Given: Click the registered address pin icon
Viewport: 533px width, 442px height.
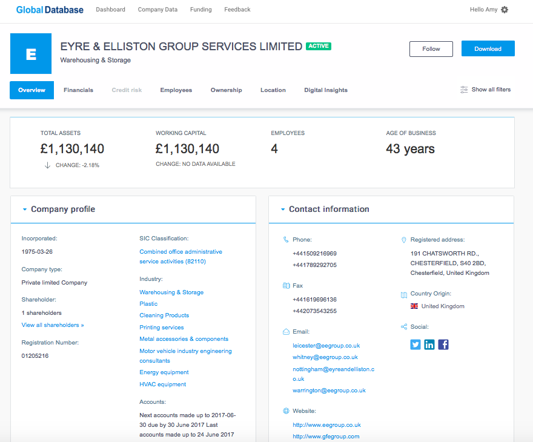Looking at the screenshot, I should tap(403, 240).
